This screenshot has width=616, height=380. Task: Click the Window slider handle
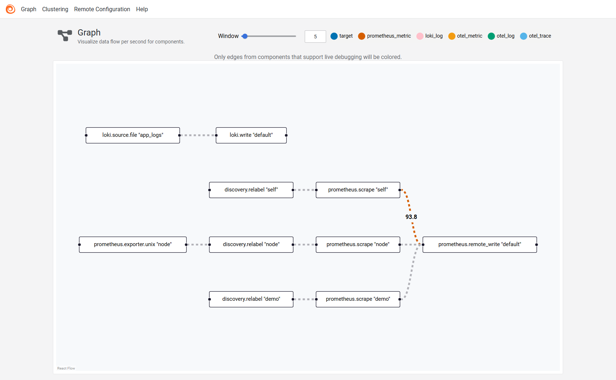coord(245,36)
